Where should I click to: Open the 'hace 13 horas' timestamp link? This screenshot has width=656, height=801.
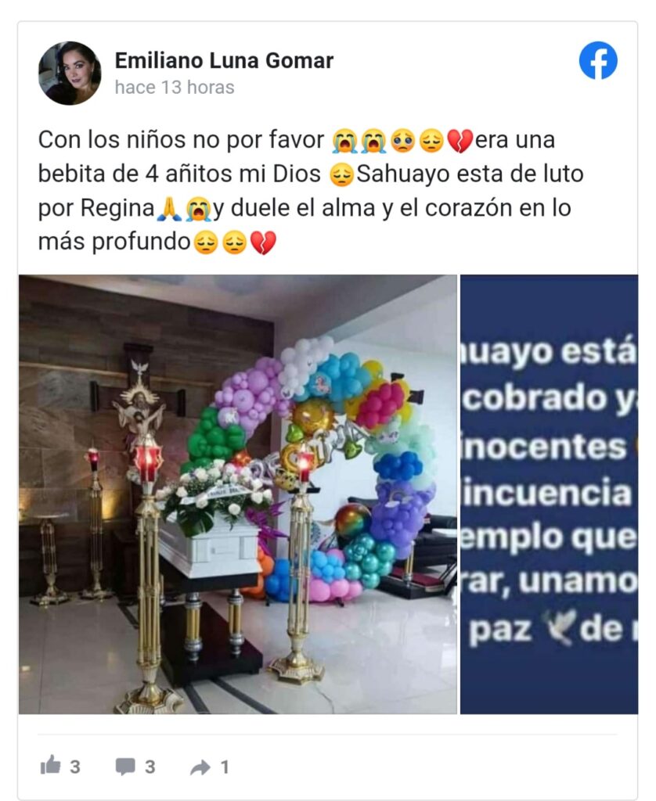coord(175,88)
